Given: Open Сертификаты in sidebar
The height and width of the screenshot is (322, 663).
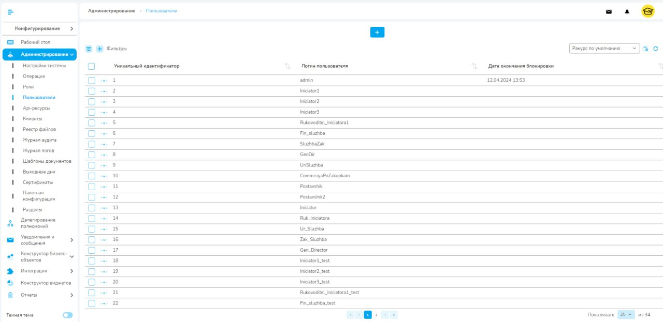Looking at the screenshot, I should tap(38, 182).
